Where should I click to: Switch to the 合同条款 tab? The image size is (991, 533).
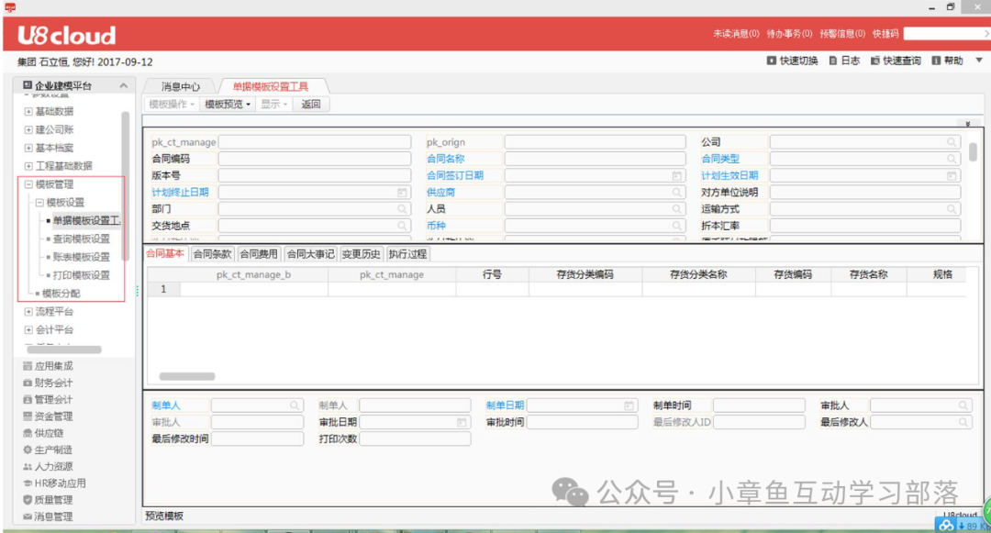click(x=212, y=254)
